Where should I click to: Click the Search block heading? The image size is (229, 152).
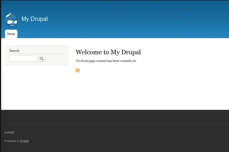[14, 51]
